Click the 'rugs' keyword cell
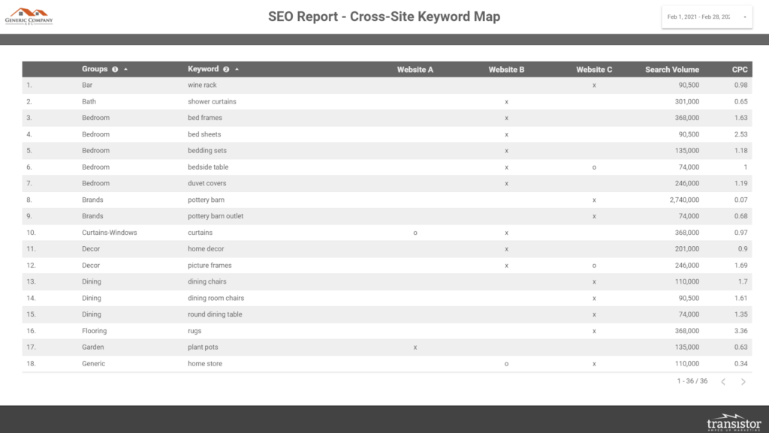 coord(195,331)
